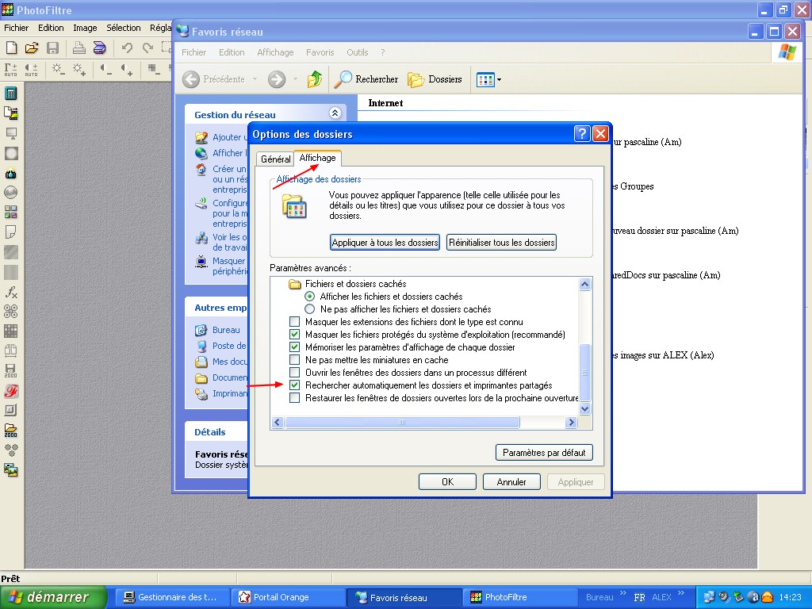Click the Open file icon in PhotoFiltre

(32, 48)
